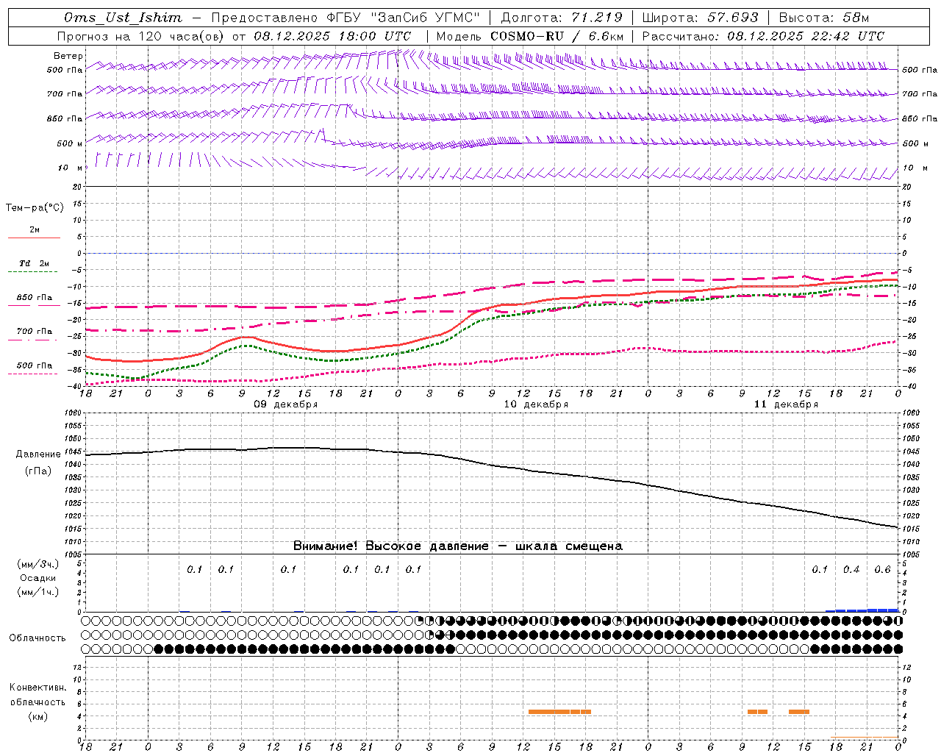Click the 'Осадки' precipitation label
Screen dimensions: 941x753
click(x=37, y=578)
